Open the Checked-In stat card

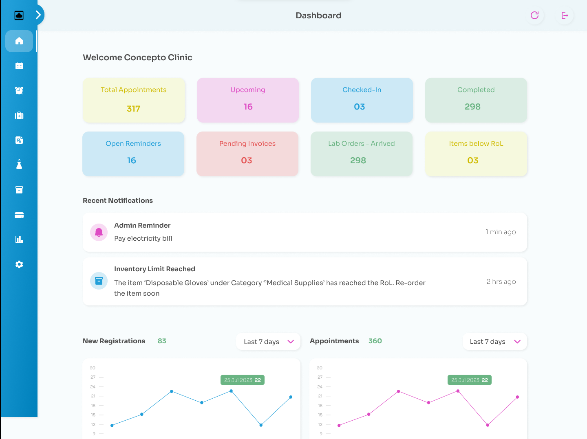(362, 100)
